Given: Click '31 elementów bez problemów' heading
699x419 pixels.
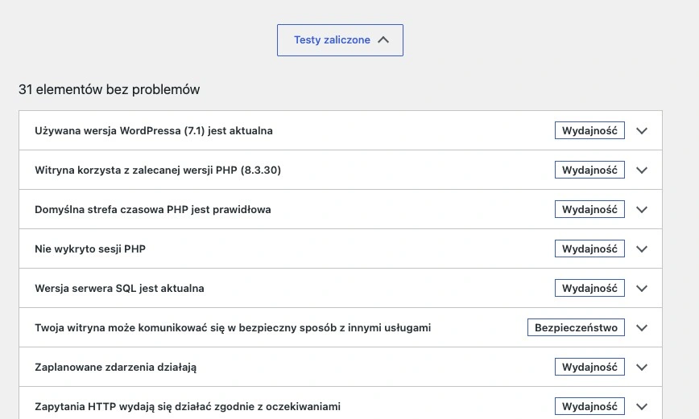Looking at the screenshot, I should point(110,89).
